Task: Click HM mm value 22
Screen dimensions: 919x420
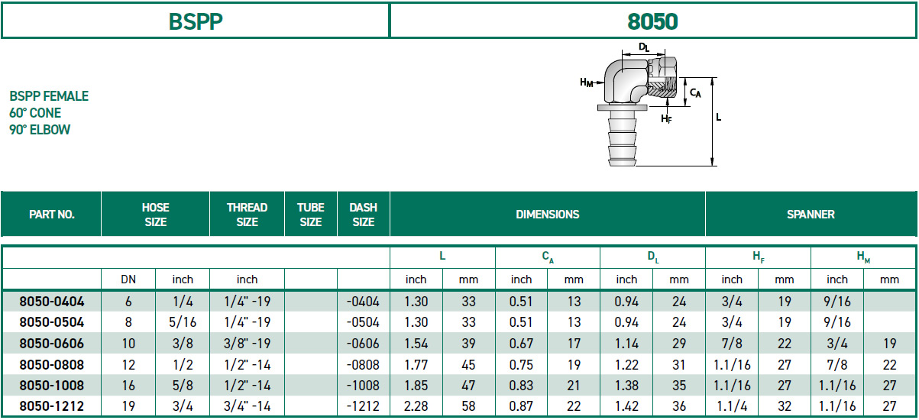Action: [890, 364]
